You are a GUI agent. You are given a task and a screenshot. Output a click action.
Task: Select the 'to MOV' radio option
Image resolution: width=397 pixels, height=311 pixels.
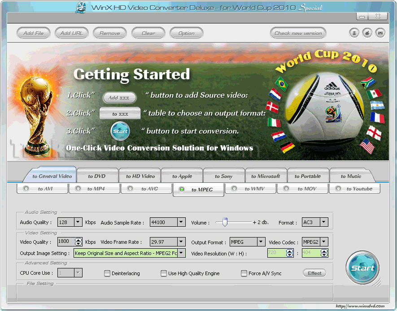302,188
